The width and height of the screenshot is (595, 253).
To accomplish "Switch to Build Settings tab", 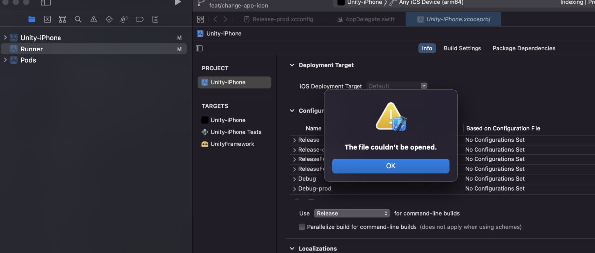I will click(462, 48).
